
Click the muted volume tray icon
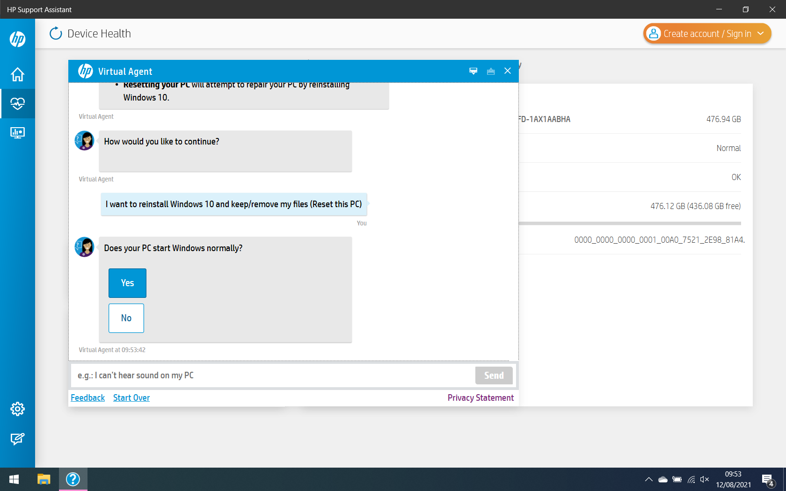click(x=705, y=479)
